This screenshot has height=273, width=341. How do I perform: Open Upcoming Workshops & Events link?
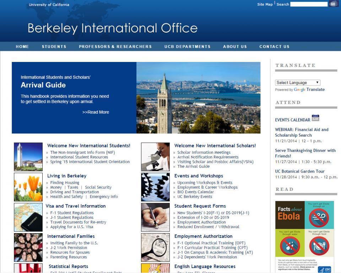(205, 183)
